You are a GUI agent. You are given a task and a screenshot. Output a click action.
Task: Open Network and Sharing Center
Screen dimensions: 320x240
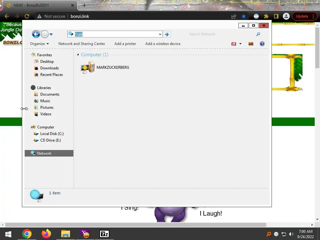click(82, 44)
